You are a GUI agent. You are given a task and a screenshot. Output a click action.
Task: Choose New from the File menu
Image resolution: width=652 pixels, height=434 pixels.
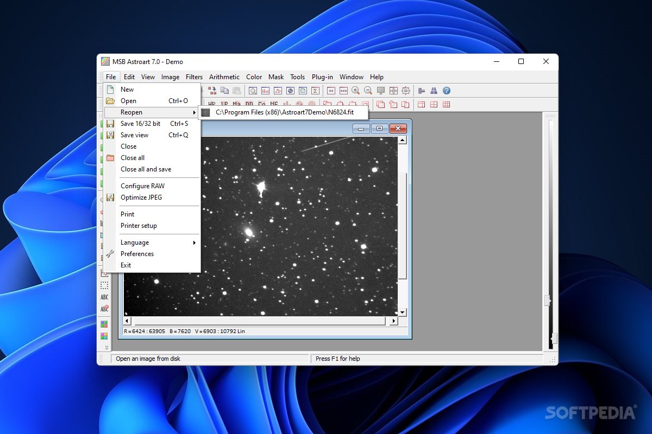click(x=153, y=90)
